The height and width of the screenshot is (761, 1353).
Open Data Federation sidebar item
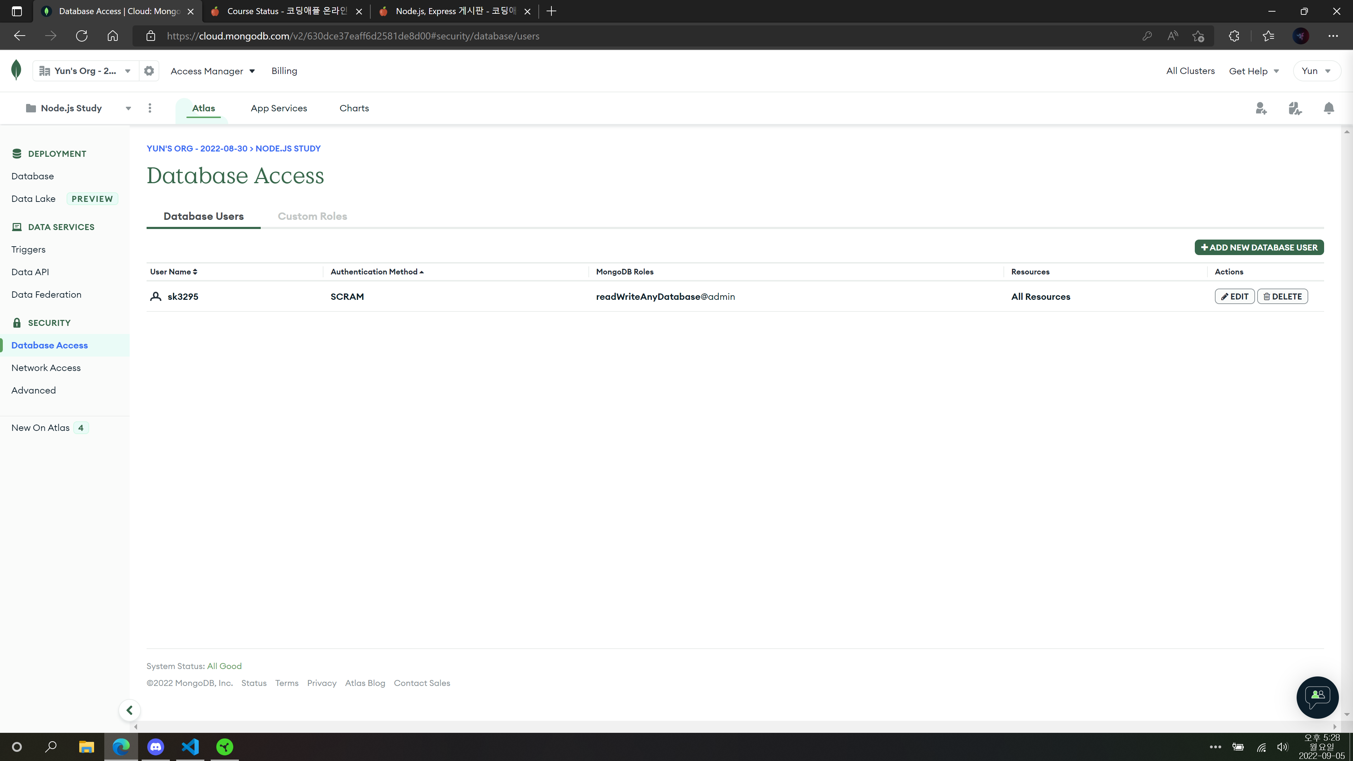[46, 295]
